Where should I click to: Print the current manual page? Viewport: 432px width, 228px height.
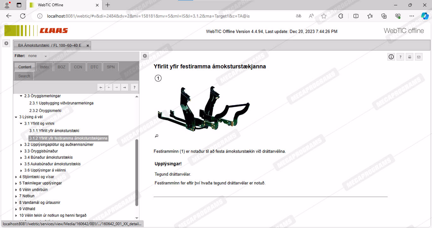(410, 57)
